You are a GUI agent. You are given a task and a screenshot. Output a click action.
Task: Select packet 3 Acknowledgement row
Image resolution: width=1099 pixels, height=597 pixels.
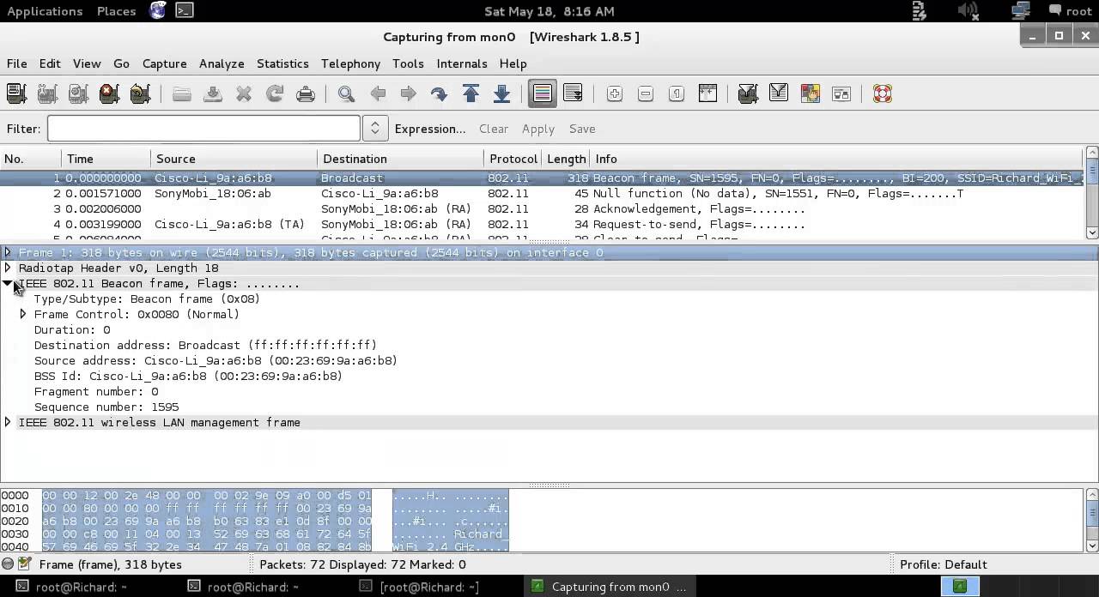[x=543, y=209]
